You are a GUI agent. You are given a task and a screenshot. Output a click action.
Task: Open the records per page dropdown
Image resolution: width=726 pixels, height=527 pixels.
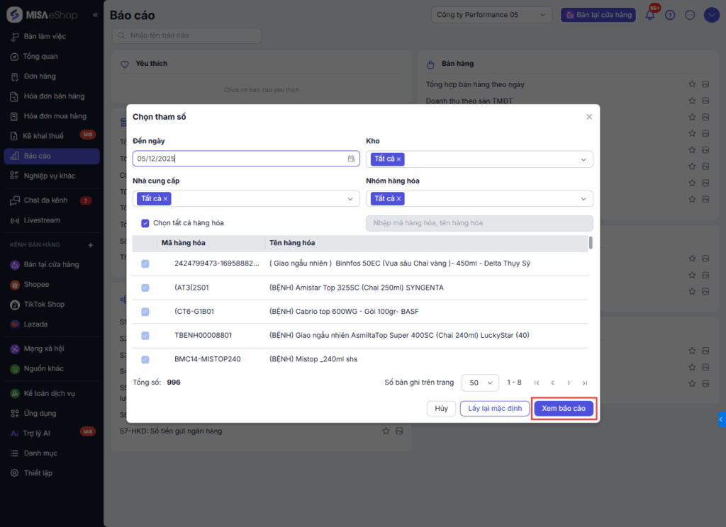pos(480,382)
